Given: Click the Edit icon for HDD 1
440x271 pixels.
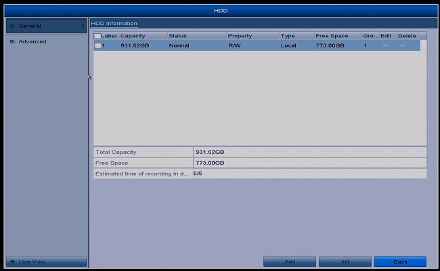Looking at the screenshot, I should click(385, 45).
